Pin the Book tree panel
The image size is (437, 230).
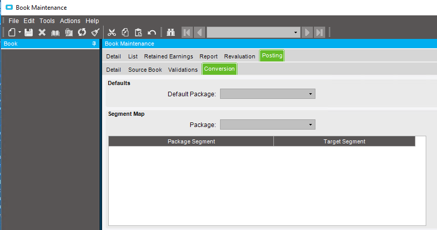[x=94, y=44]
